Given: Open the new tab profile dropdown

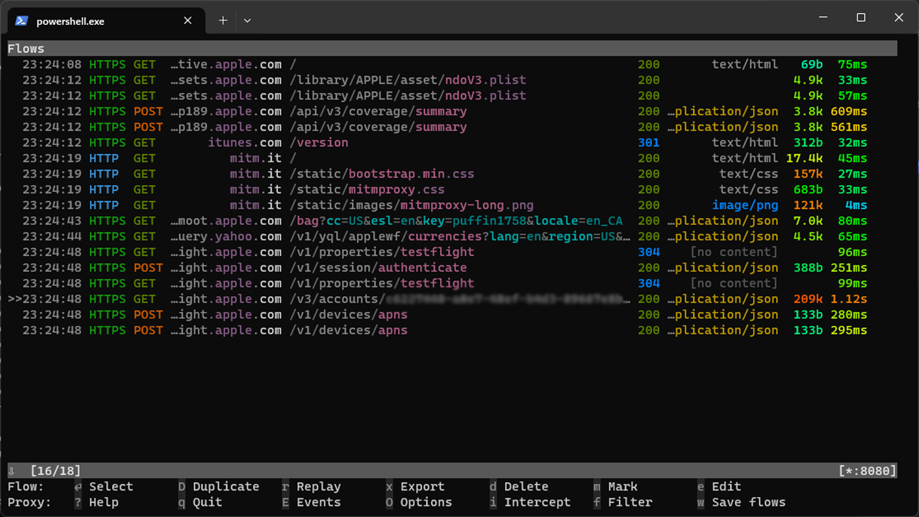Looking at the screenshot, I should click(247, 21).
